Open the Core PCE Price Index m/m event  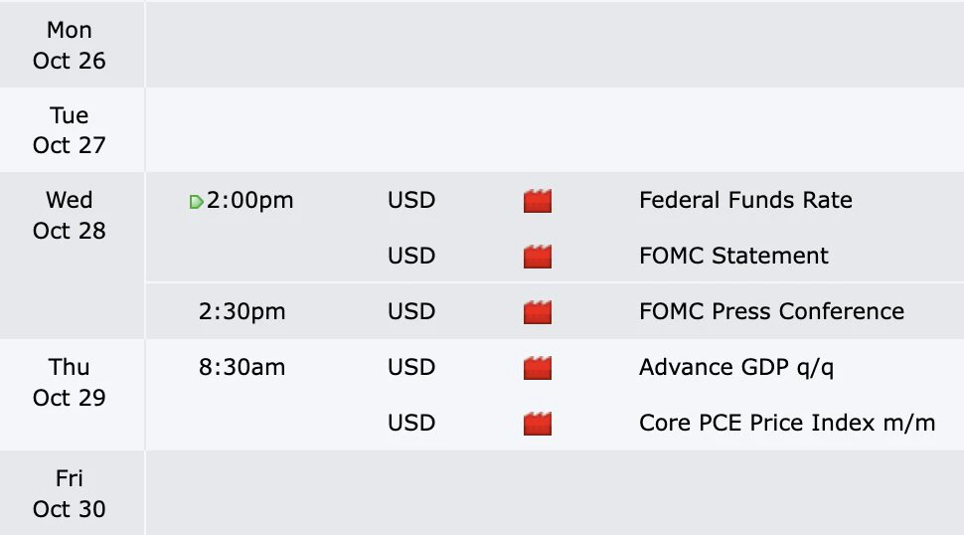(x=787, y=423)
